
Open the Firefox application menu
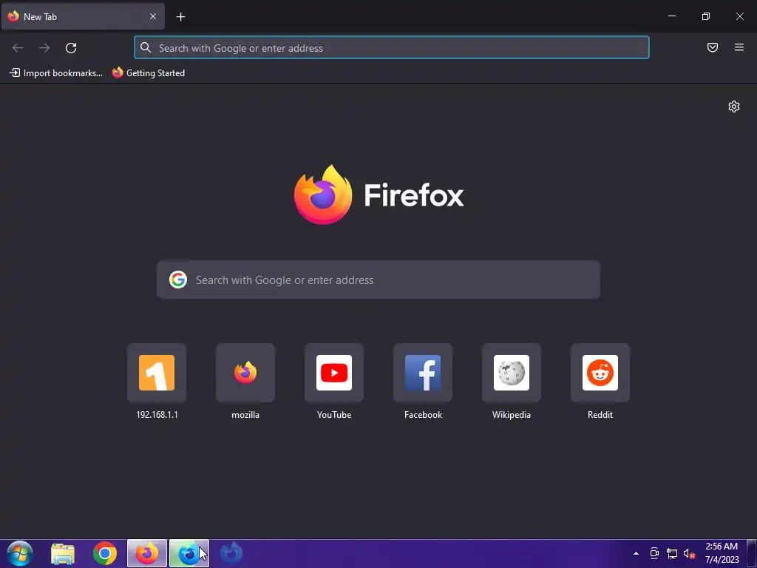[739, 47]
